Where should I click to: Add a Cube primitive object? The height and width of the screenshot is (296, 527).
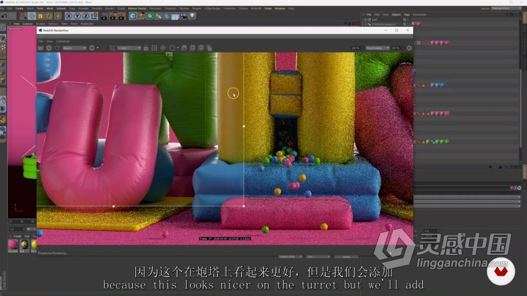(x=133, y=16)
